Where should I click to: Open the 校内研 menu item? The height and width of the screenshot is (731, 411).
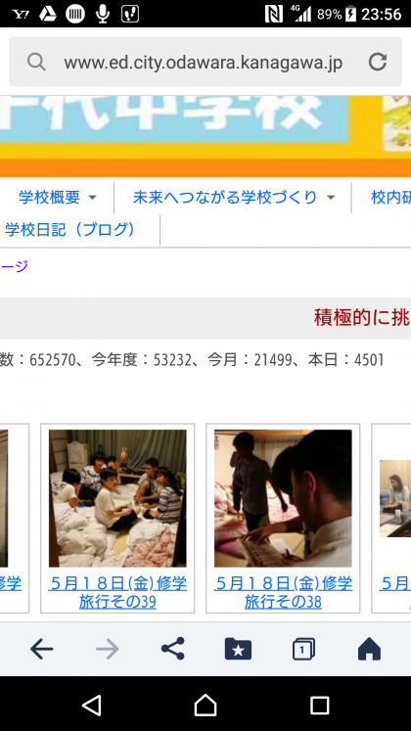point(390,198)
